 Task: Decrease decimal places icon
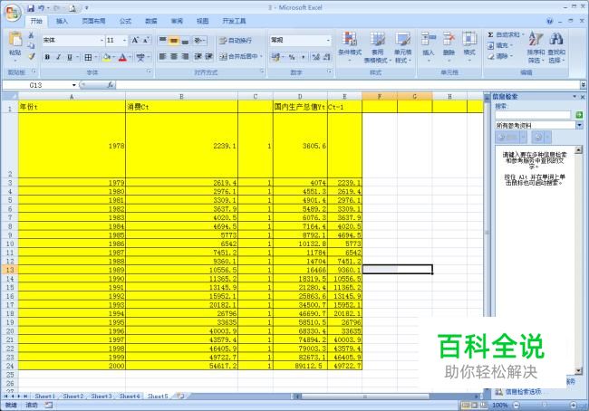point(327,57)
